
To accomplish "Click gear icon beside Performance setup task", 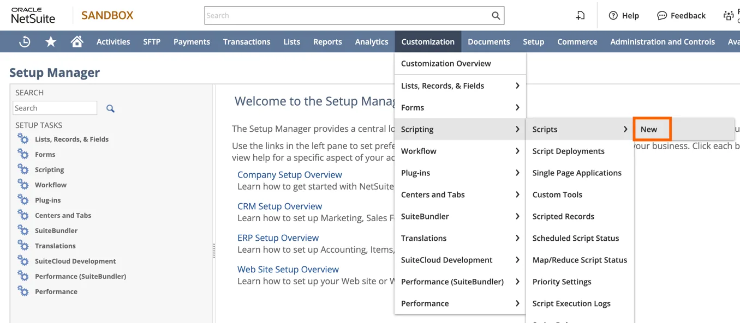I will 23,291.
